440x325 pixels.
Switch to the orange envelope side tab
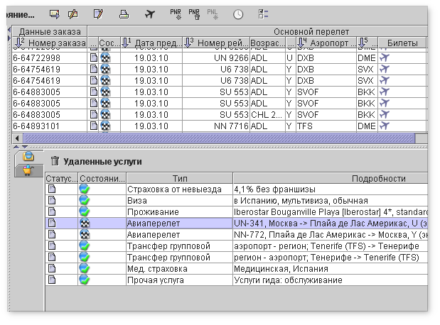[28, 157]
